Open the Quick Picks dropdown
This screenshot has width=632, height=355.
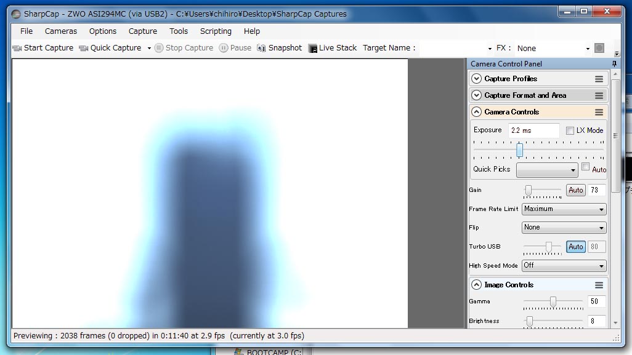[x=547, y=170]
